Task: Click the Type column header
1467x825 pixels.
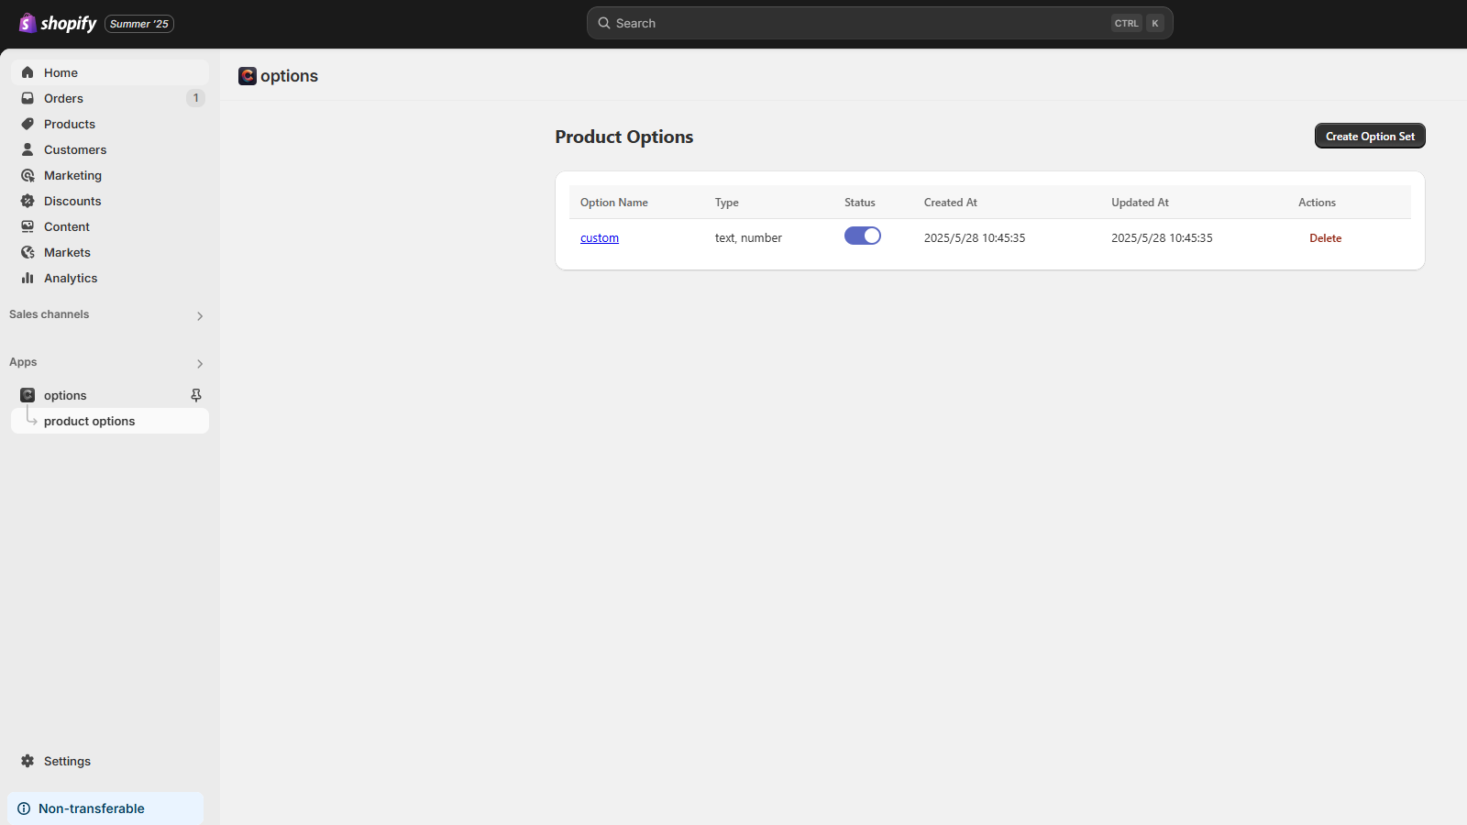Action: (x=727, y=203)
